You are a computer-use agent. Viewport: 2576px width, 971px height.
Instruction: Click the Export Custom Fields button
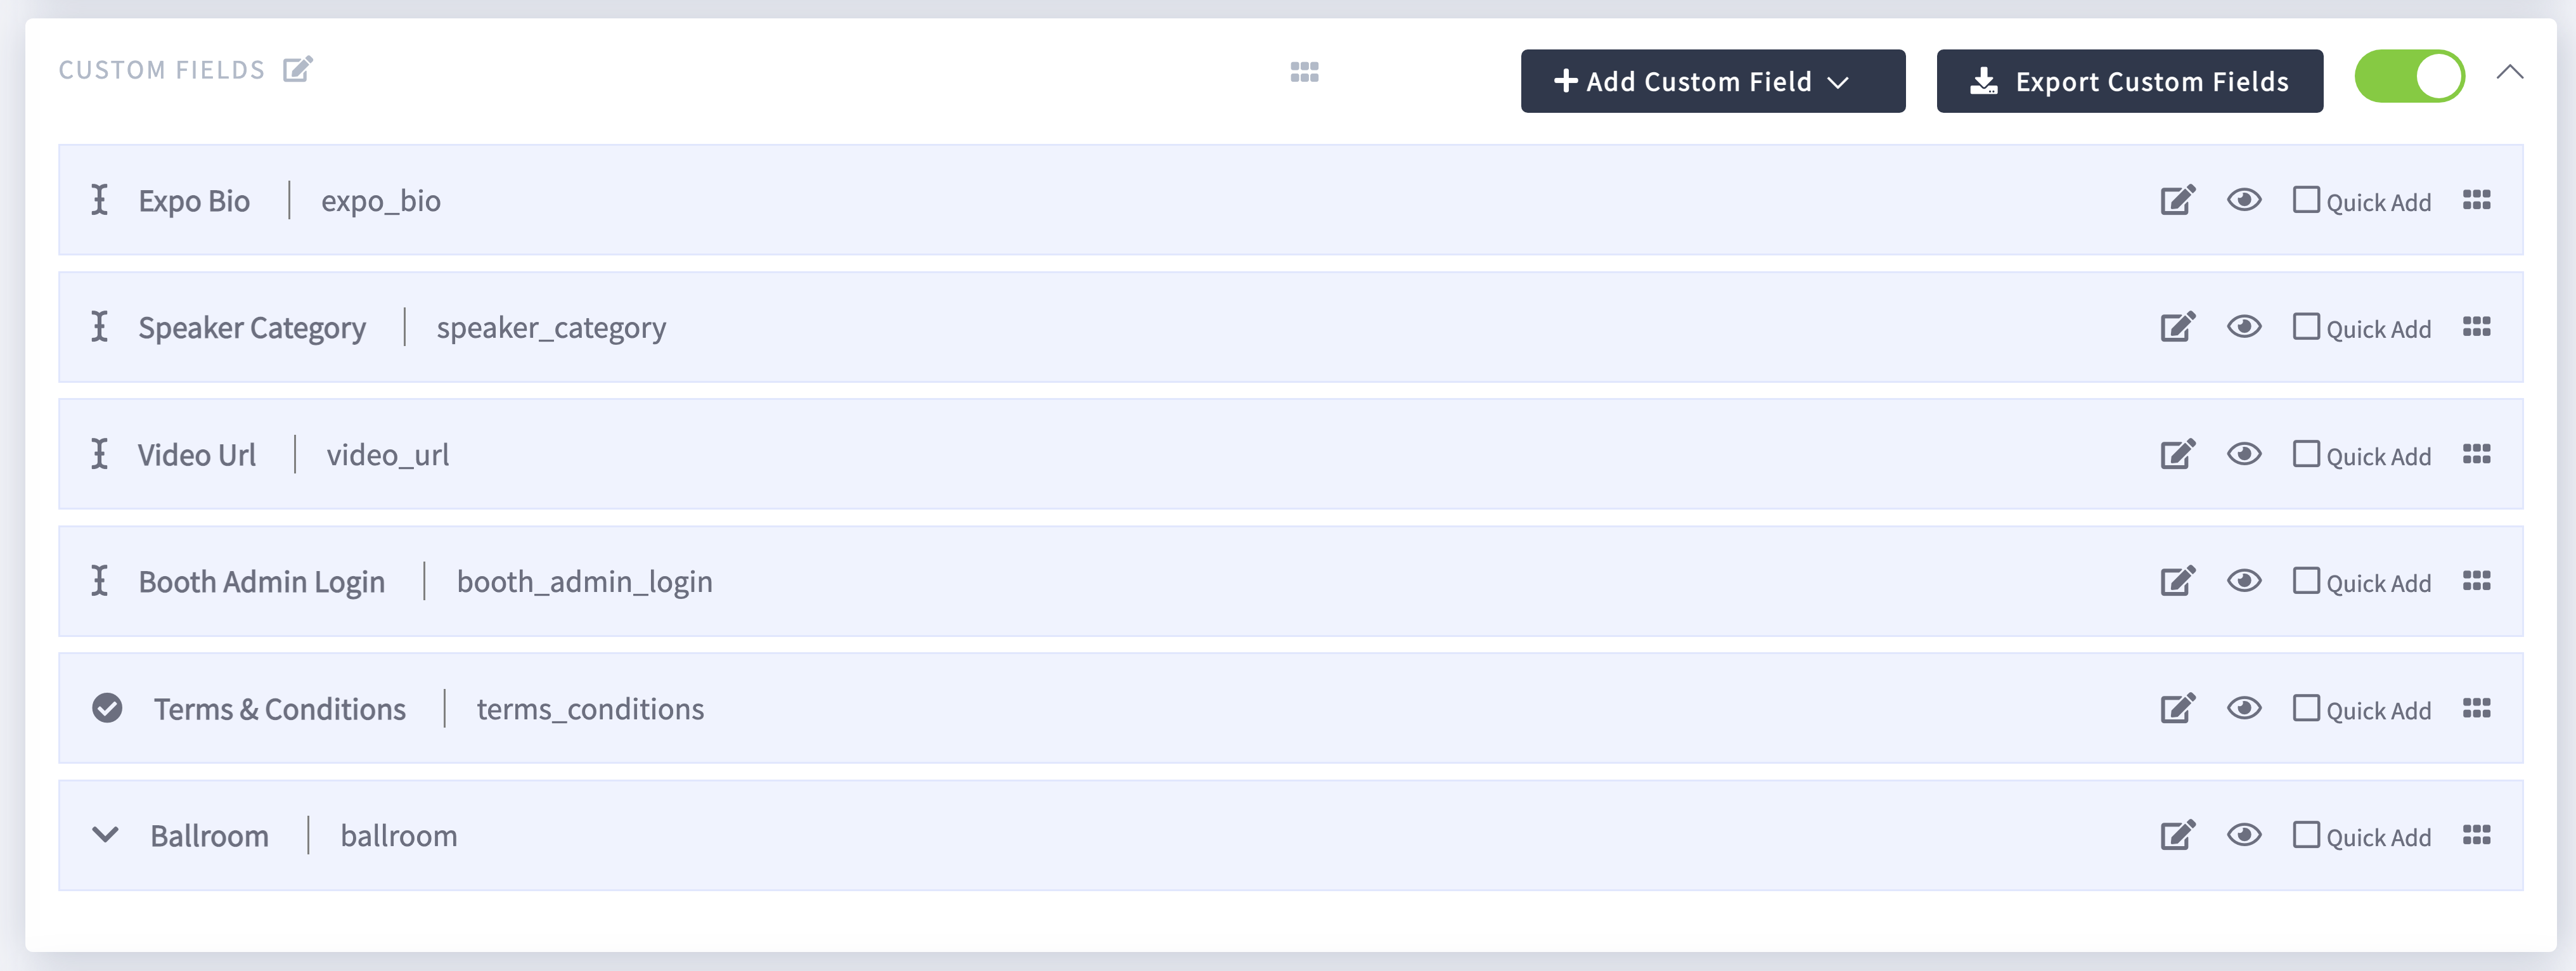point(2130,81)
